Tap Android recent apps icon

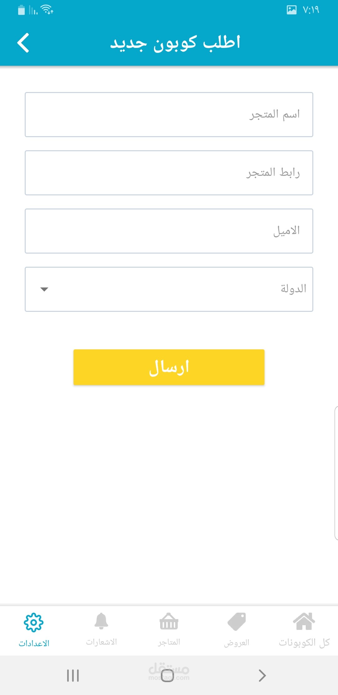(73, 676)
